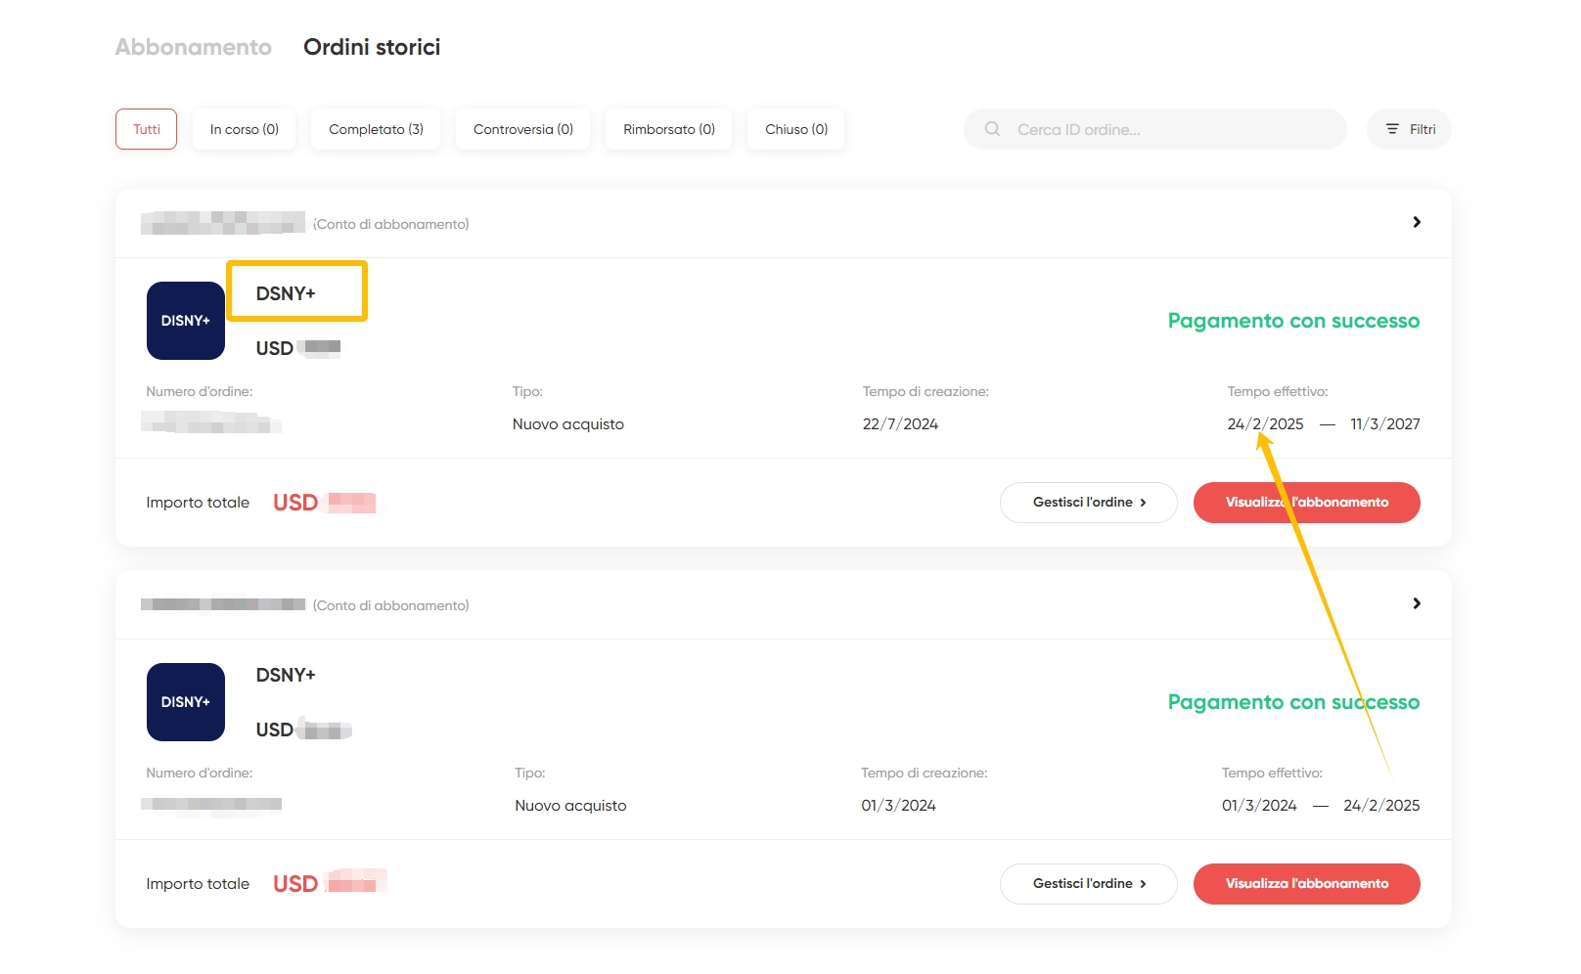
Task: Click creation date 01/3/2024
Action: 898,806
